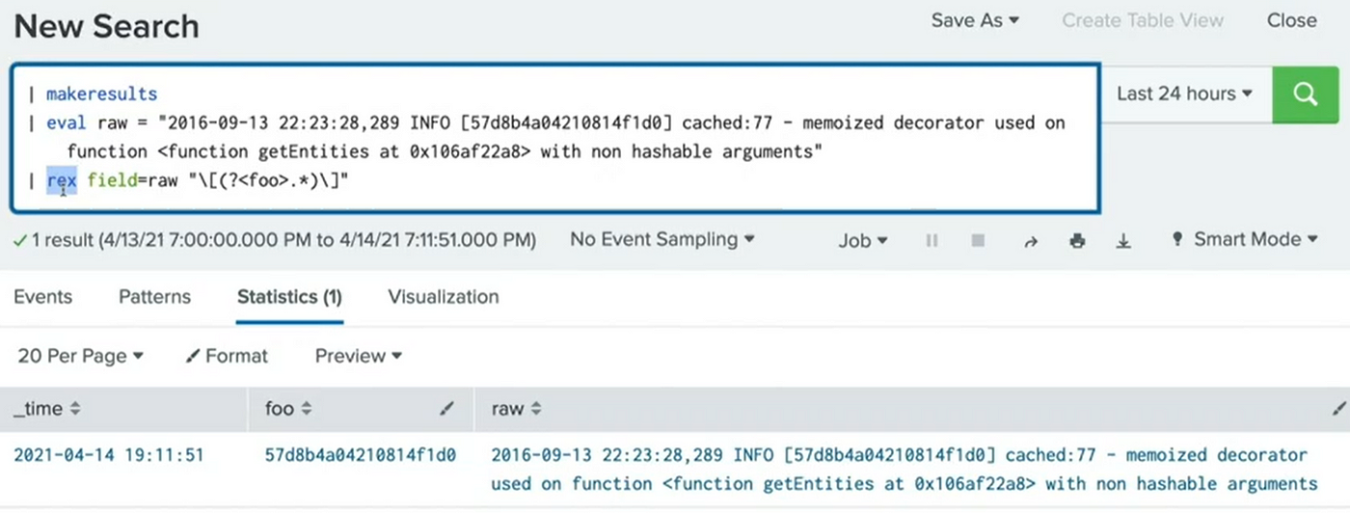Open the Smart Mode dropdown
This screenshot has height=513, width=1350.
pyautogui.click(x=1244, y=239)
